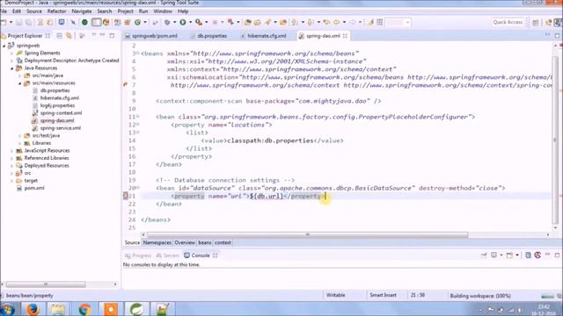The height and width of the screenshot is (316, 563).
Task: Switch to the Namespaces editor tab
Action: tap(157, 242)
